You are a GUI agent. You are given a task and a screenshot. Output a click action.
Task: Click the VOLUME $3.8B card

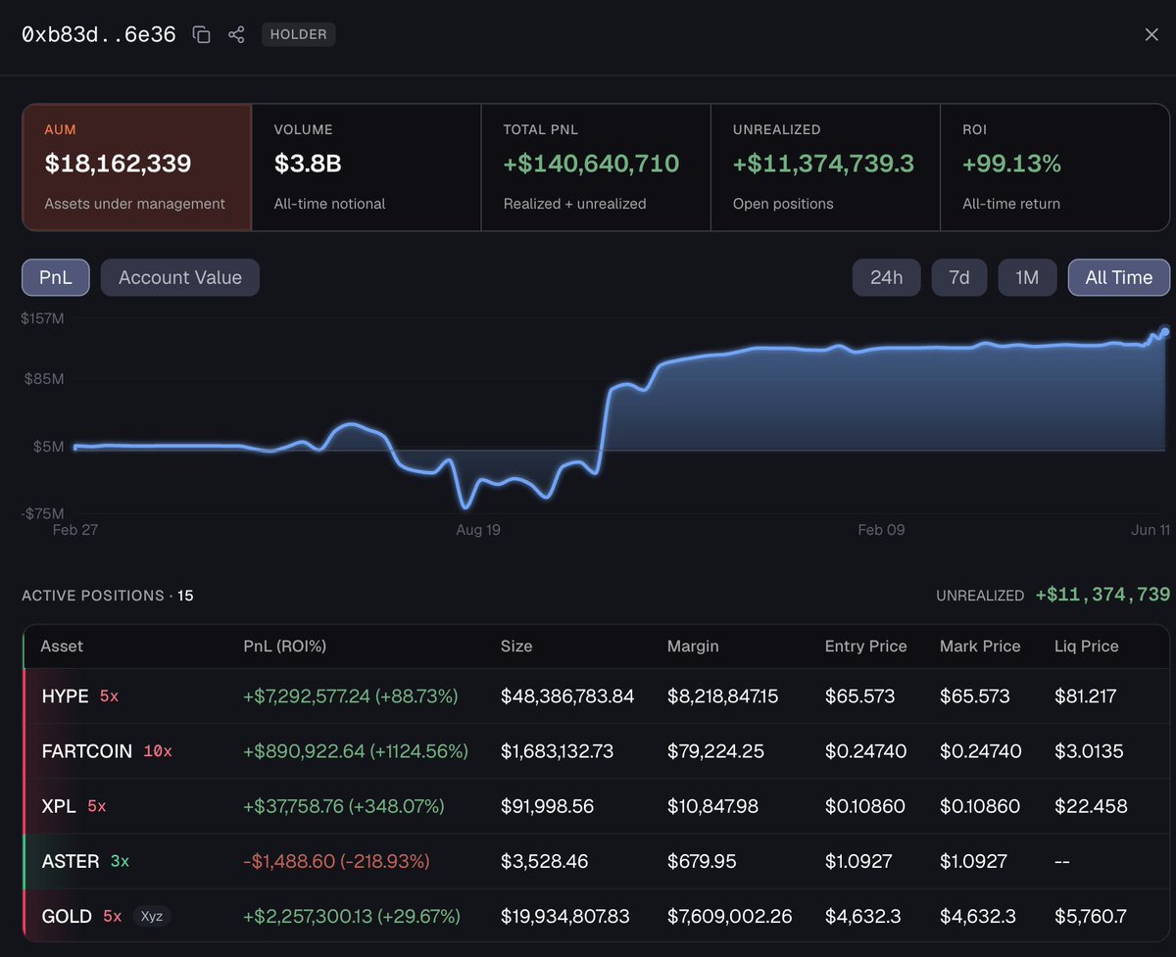coord(367,167)
